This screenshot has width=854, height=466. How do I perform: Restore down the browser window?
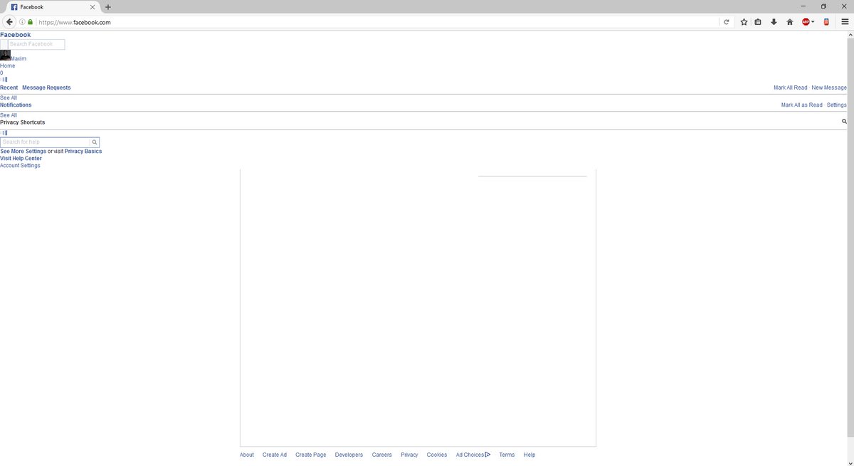tap(823, 6)
